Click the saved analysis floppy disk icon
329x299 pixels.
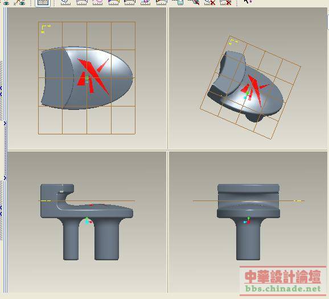pyautogui.click(x=178, y=2)
